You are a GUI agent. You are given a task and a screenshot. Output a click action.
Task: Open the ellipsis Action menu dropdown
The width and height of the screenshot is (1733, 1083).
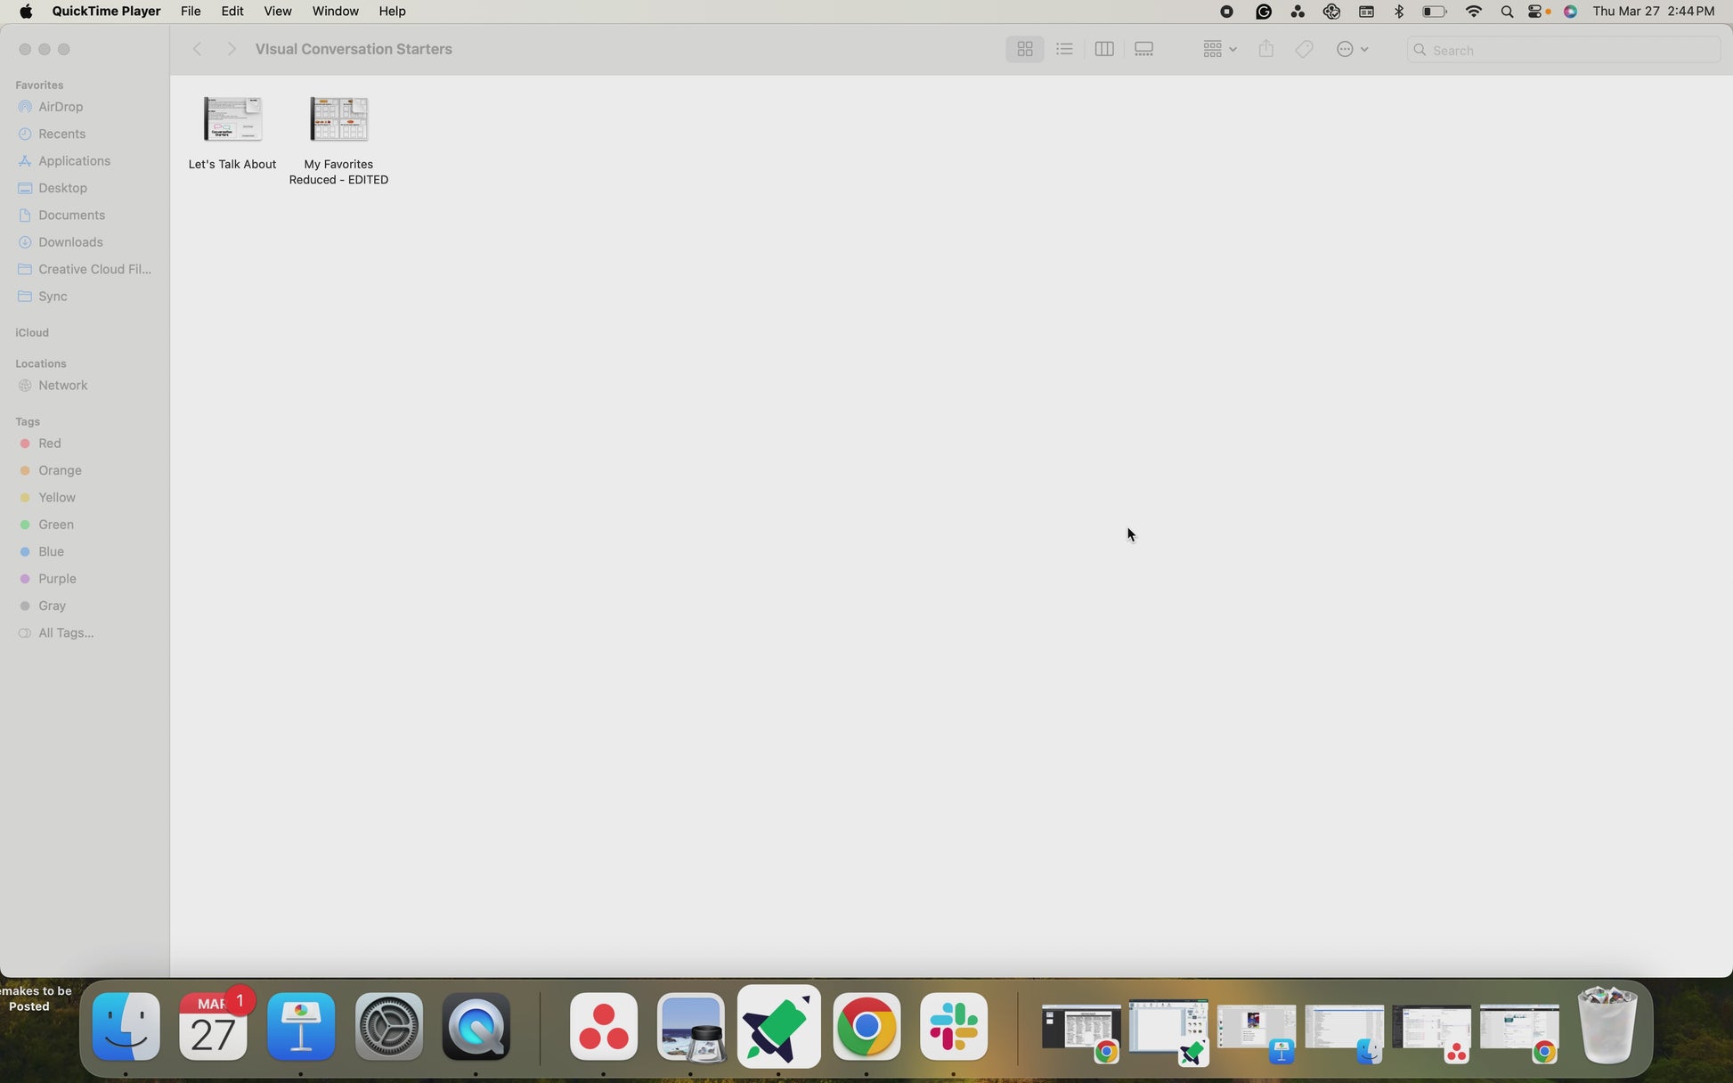(1351, 50)
